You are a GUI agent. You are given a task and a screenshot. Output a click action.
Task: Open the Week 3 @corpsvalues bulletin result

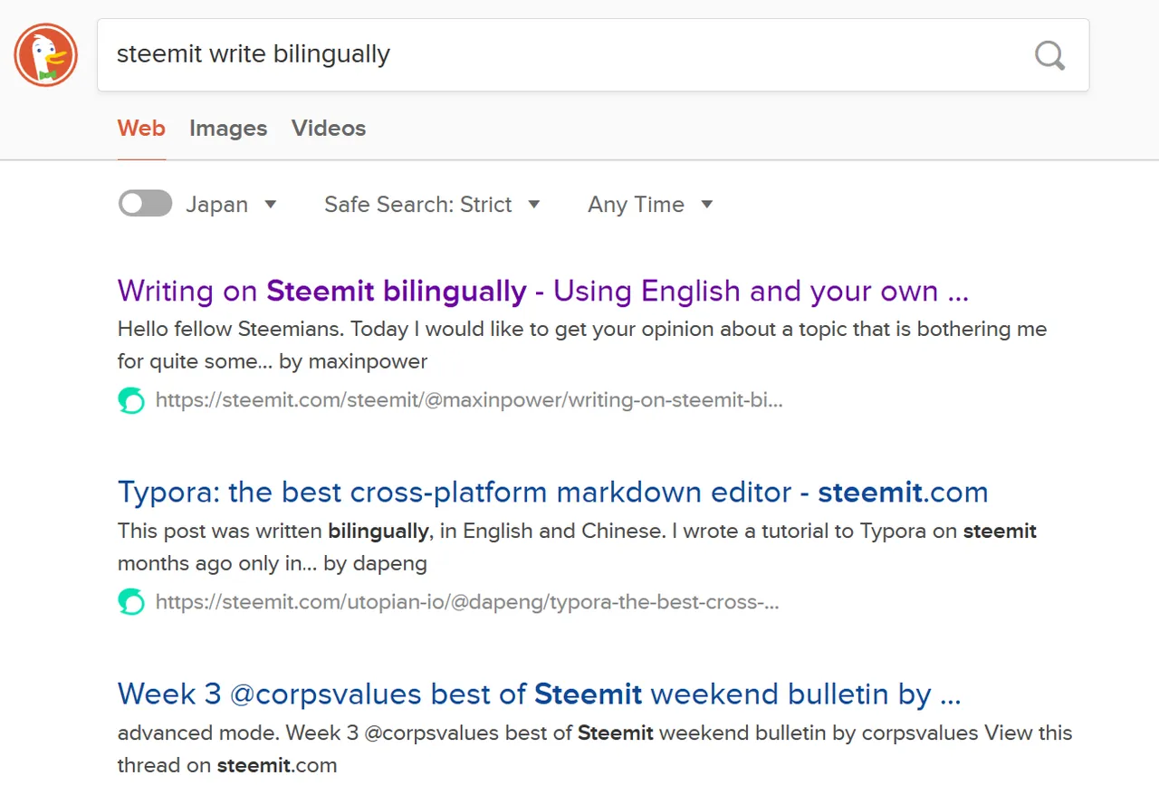(x=540, y=694)
